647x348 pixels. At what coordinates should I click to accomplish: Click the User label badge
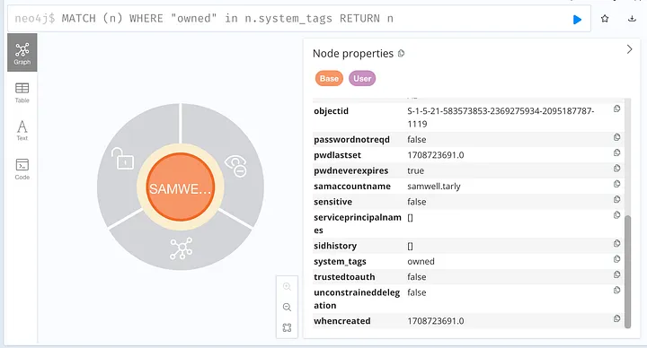pyautogui.click(x=362, y=78)
